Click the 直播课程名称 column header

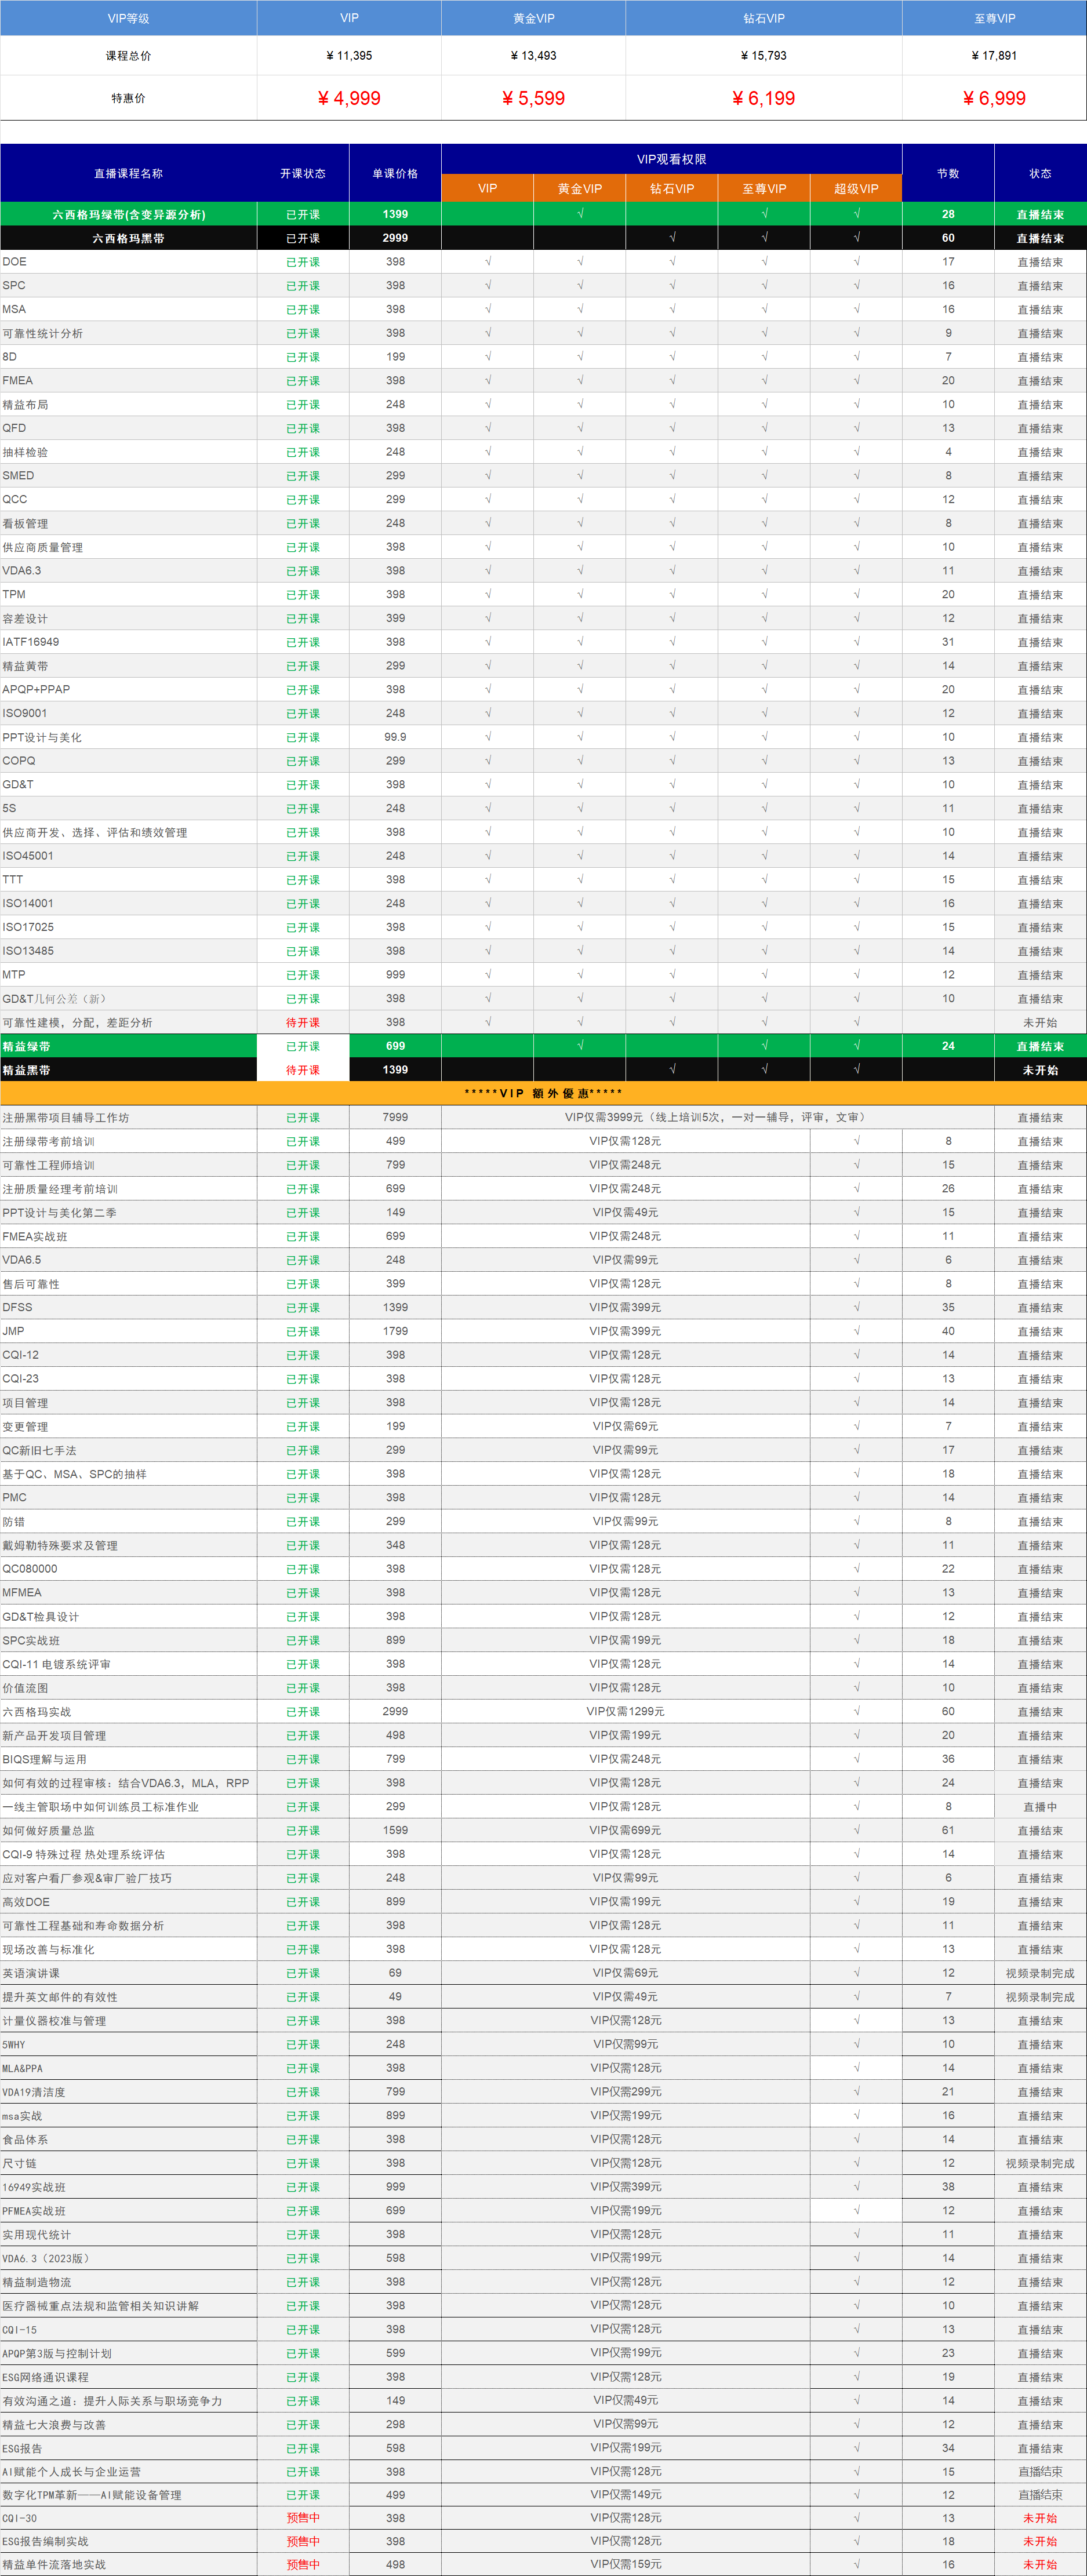(x=128, y=173)
